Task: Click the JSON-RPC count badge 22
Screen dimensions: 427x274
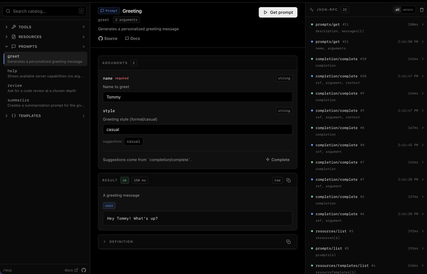Action: [x=345, y=10]
